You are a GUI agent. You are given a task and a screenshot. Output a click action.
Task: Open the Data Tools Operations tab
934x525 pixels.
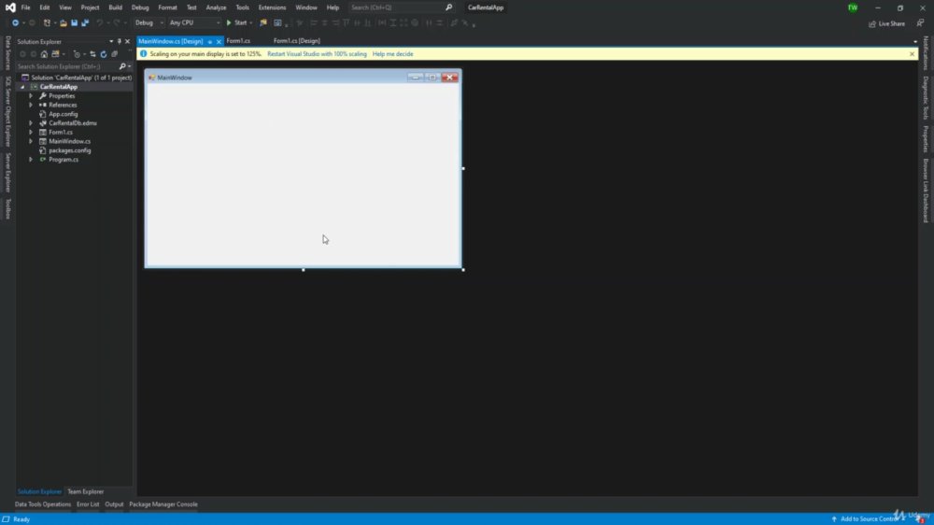[x=42, y=504]
